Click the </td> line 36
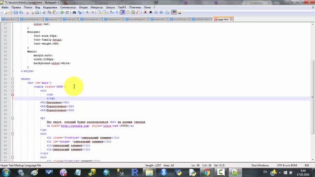The width and height of the screenshot is (315, 177). [51, 98]
